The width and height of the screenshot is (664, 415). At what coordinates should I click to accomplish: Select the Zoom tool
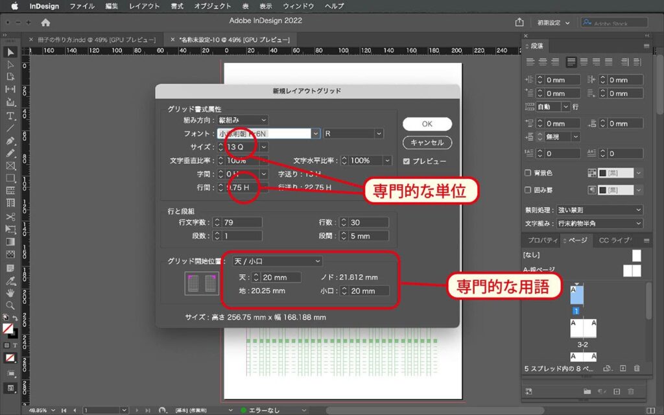click(x=10, y=305)
